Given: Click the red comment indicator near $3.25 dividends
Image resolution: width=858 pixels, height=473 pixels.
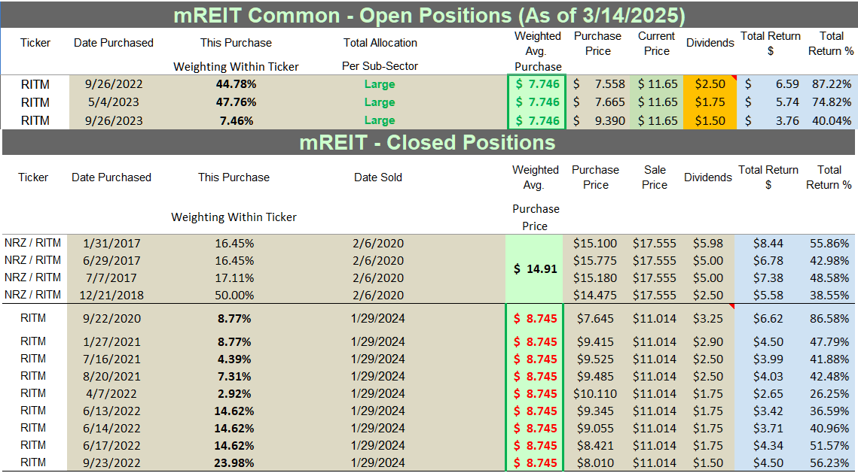Looking at the screenshot, I should [731, 306].
